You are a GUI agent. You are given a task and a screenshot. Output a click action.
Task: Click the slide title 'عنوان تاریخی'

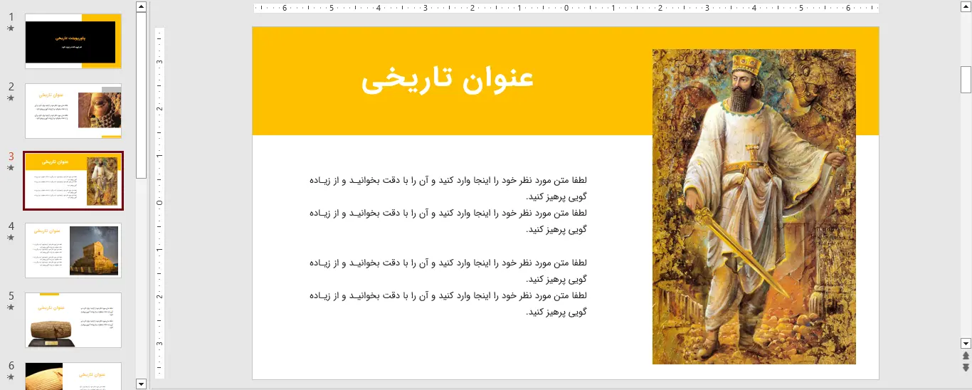(448, 80)
